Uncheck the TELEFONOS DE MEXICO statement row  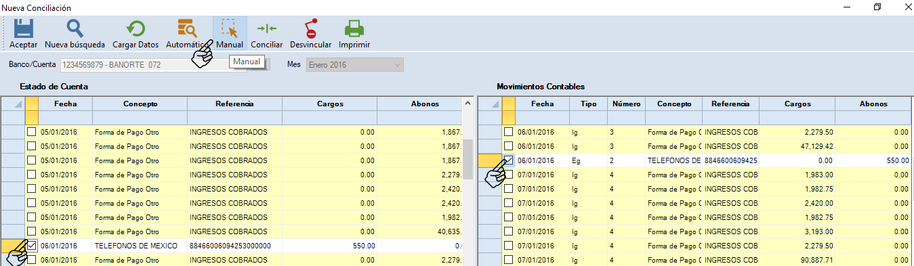31,246
